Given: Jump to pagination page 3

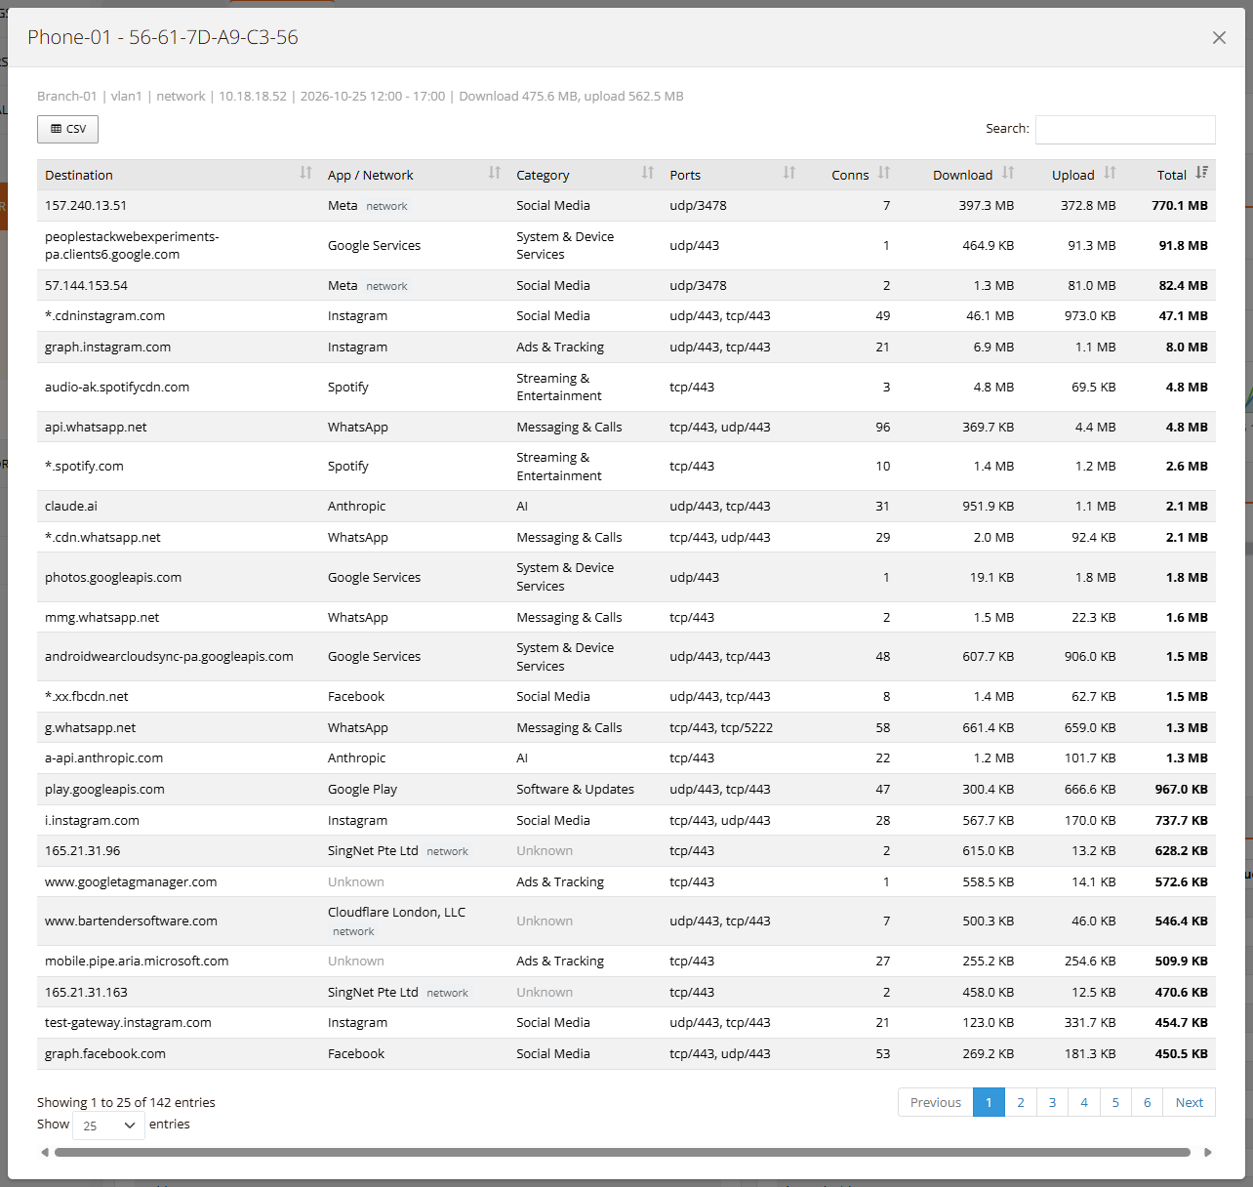Looking at the screenshot, I should (1052, 1102).
